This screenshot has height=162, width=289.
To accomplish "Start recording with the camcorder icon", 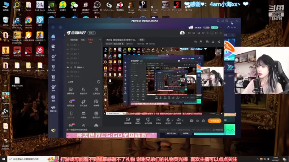I will pyautogui.click(x=191, y=121).
